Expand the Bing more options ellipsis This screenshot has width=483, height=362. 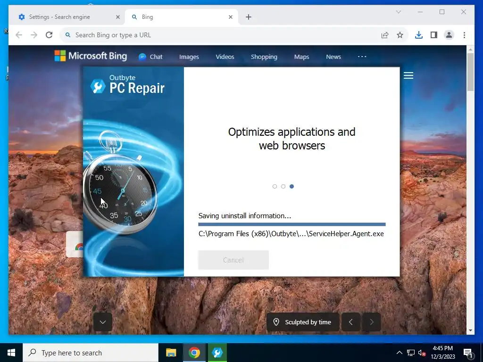point(362,57)
